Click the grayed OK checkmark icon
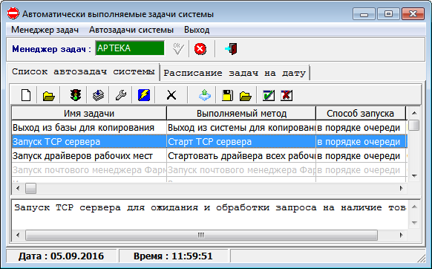This screenshot has height=269, width=432. (x=178, y=49)
